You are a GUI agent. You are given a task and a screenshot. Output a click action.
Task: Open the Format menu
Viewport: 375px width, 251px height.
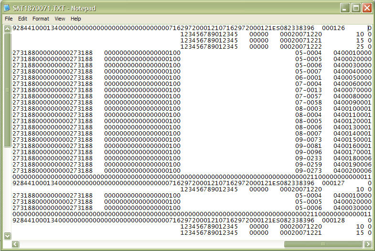click(41, 19)
